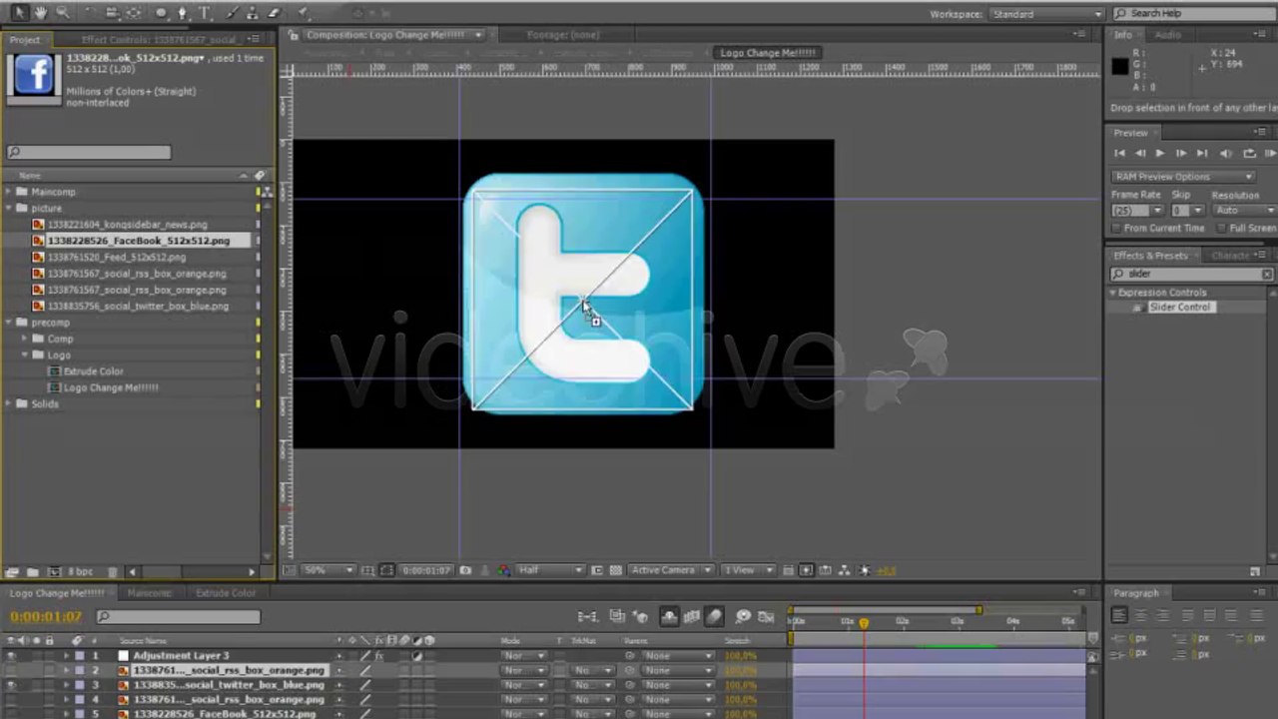Open the Workspace Standard dropdown

pyautogui.click(x=1046, y=14)
